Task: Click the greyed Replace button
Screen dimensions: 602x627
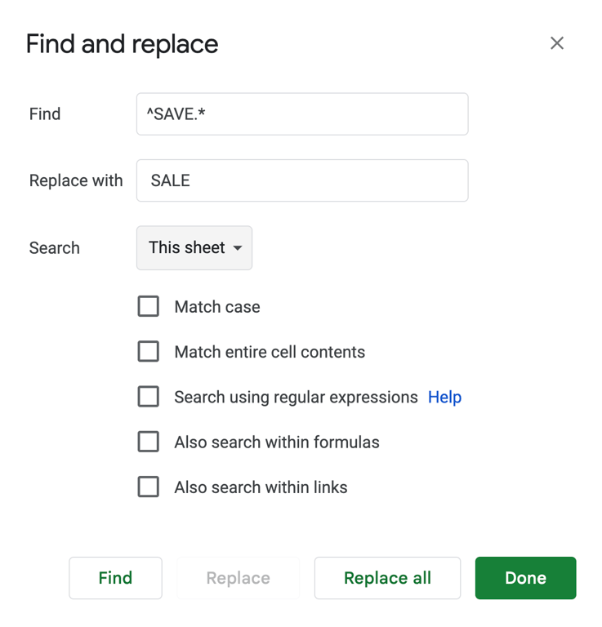Action: pyautogui.click(x=238, y=578)
